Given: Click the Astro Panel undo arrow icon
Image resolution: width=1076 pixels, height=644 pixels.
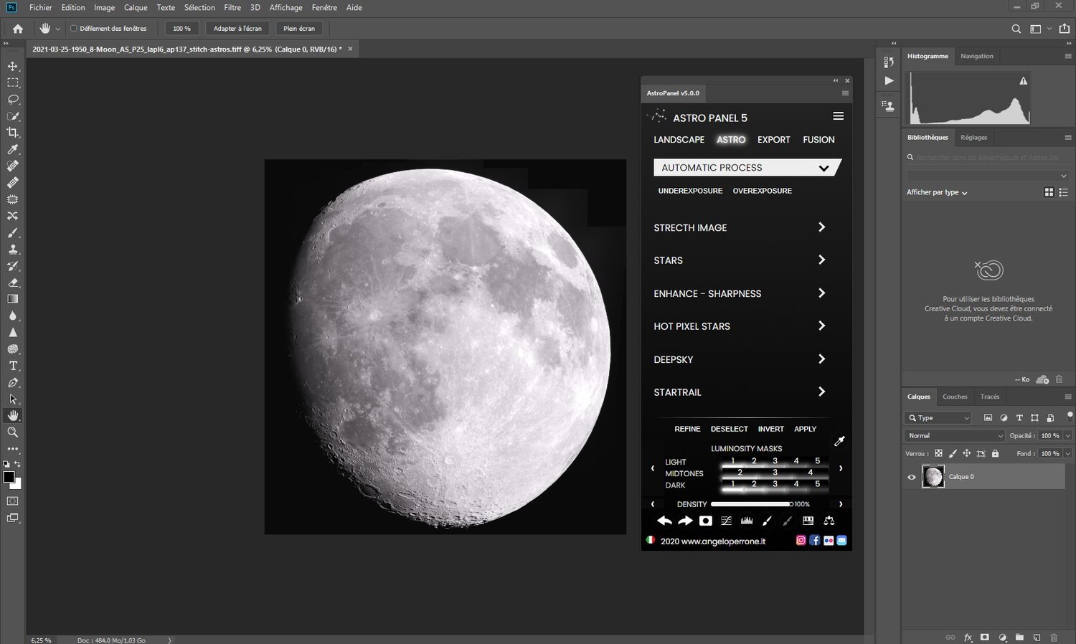Looking at the screenshot, I should coord(664,521).
